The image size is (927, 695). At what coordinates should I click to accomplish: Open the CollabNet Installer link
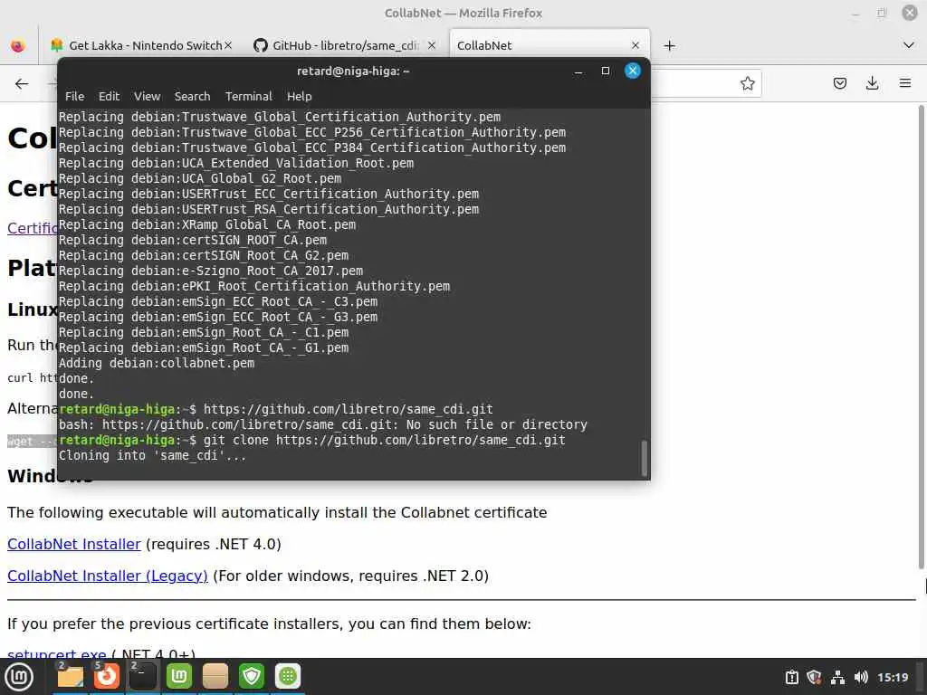74,544
